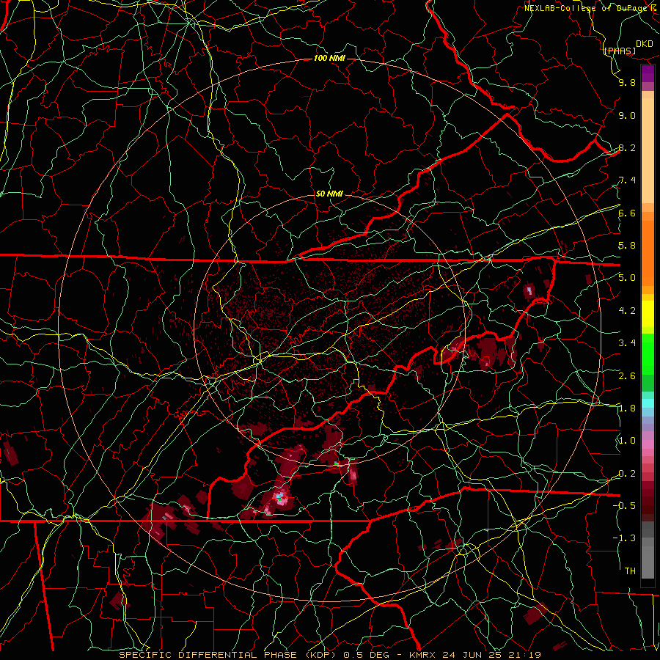Click the (KDP) abbreviation in the caption
Image resolution: width=660 pixels, height=660 pixels.
(319, 655)
